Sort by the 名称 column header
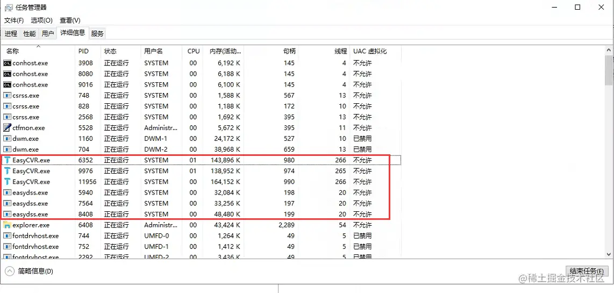 click(x=38, y=51)
